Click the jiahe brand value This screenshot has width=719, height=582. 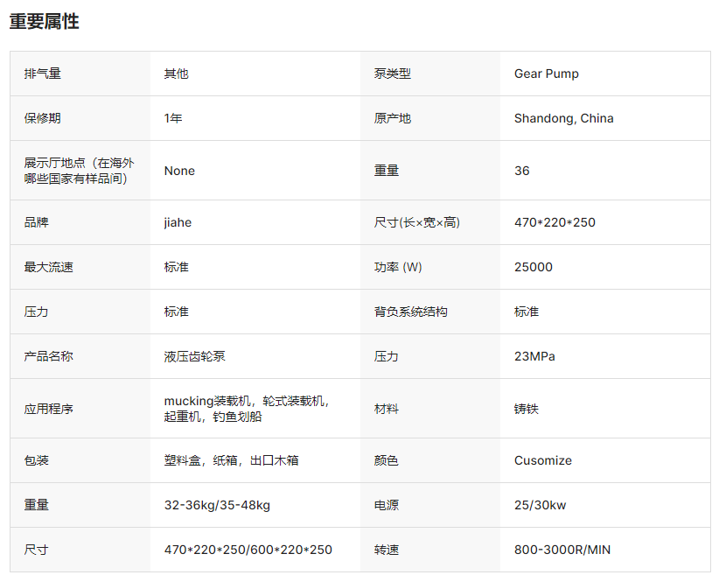(x=178, y=222)
